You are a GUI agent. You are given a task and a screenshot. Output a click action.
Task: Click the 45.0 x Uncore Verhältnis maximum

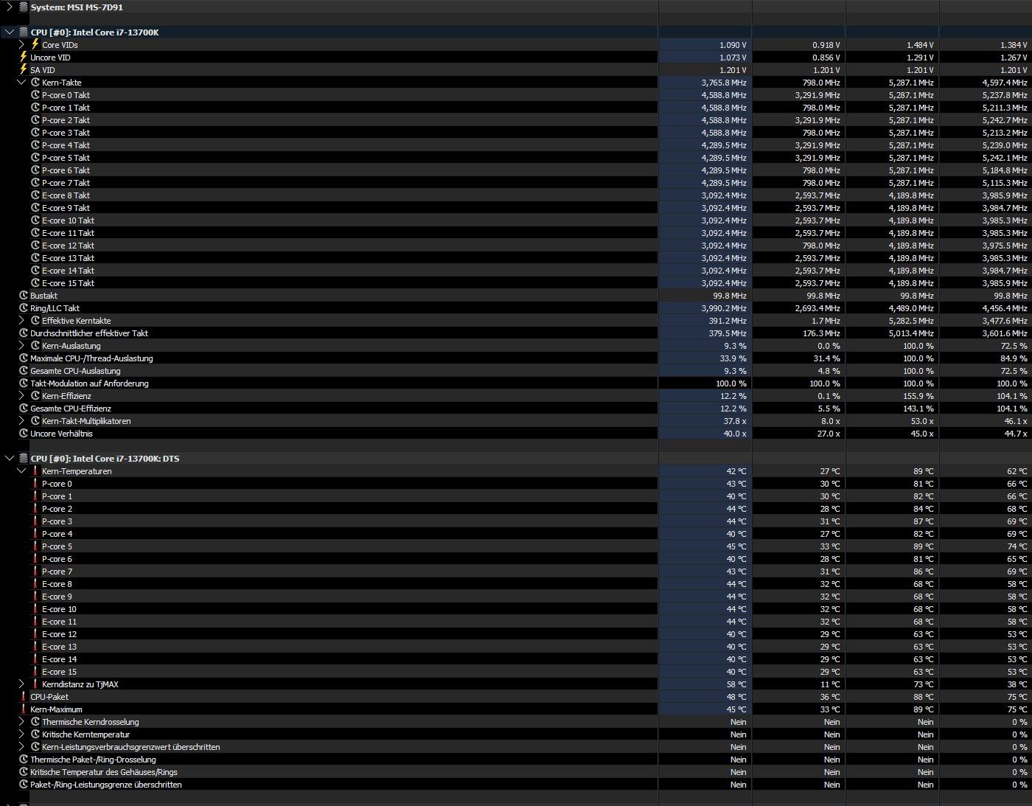922,434
